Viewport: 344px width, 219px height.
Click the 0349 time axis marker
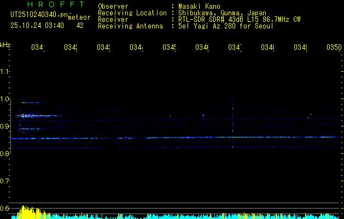click(301, 47)
